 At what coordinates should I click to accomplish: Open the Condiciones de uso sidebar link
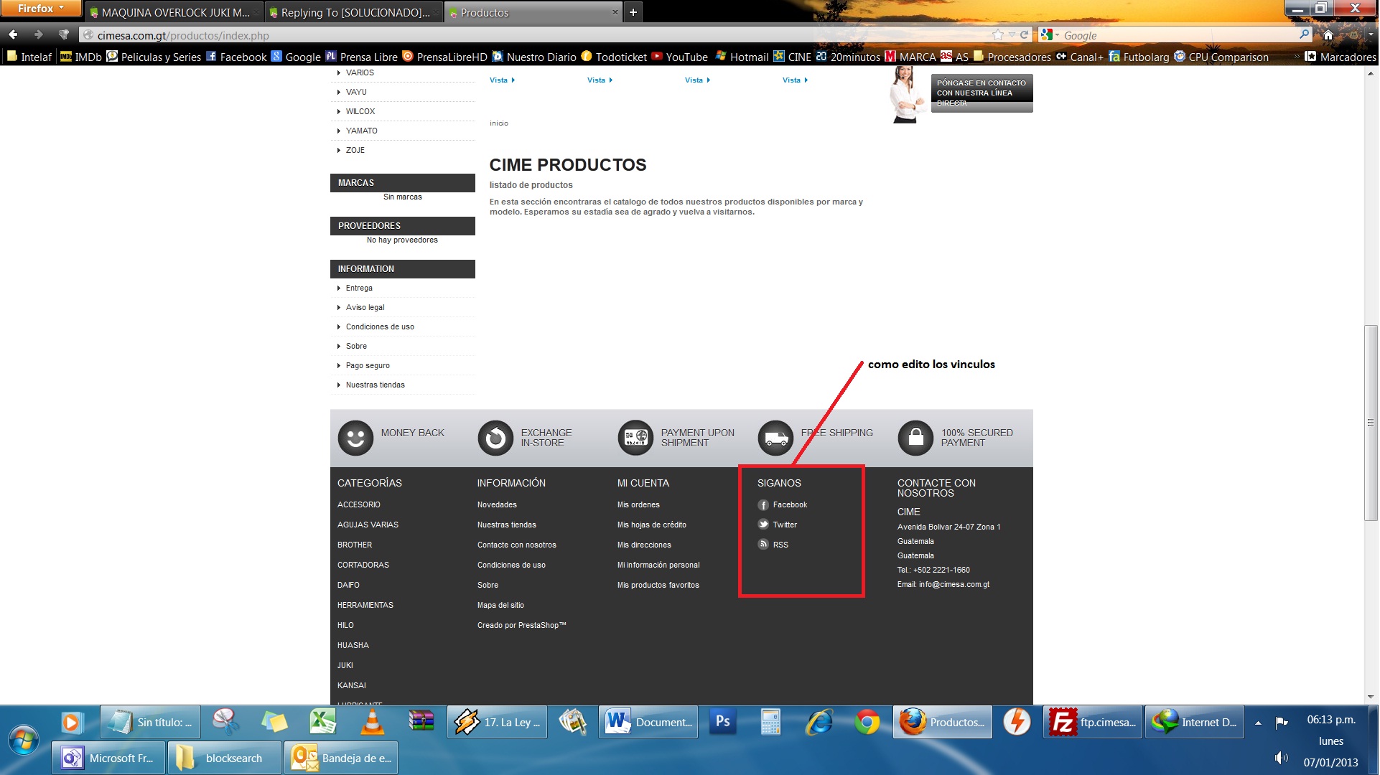click(380, 327)
